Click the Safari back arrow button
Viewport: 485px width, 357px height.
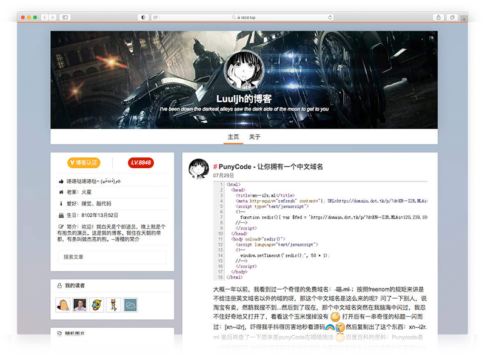45,18
